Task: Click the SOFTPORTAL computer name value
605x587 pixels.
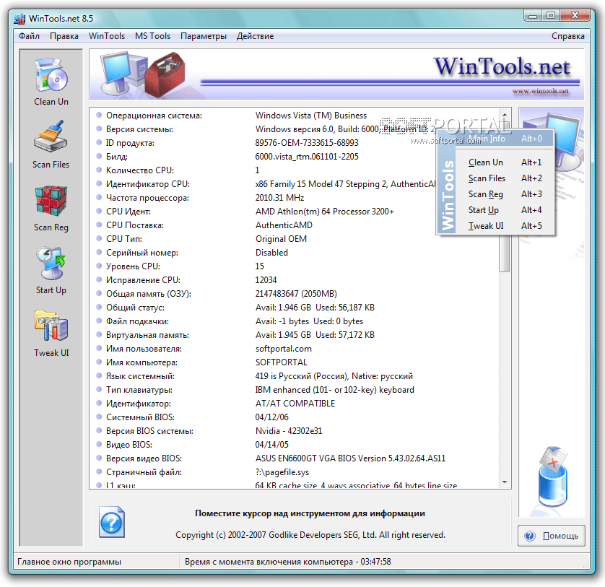Action: click(x=282, y=362)
